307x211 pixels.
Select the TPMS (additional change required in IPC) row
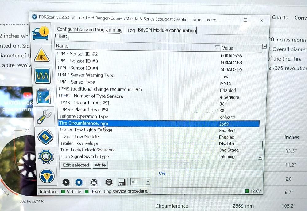click(158, 90)
